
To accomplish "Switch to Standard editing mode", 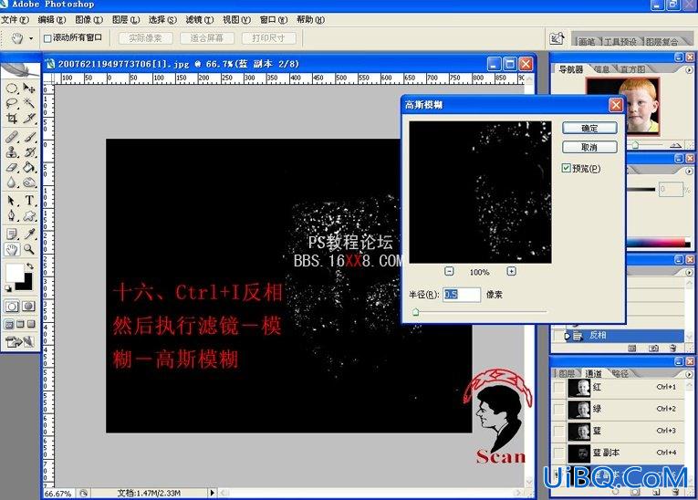I will click(x=12, y=306).
